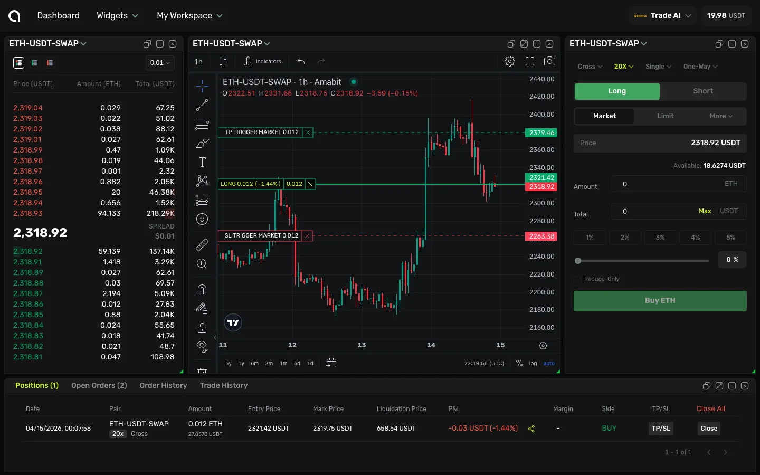Switch the order side to Short

point(703,91)
